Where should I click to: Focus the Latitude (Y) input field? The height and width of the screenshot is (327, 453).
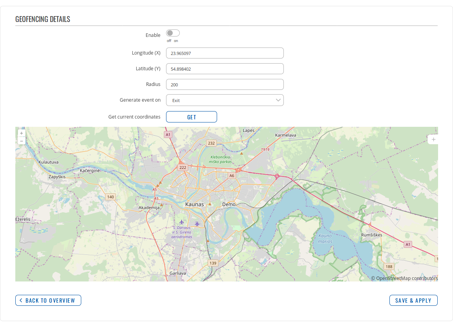(x=225, y=69)
